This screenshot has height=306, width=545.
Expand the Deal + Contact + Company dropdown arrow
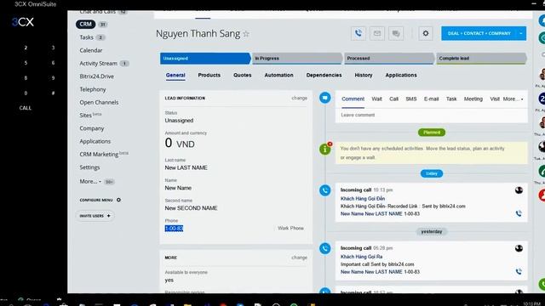[520, 34]
